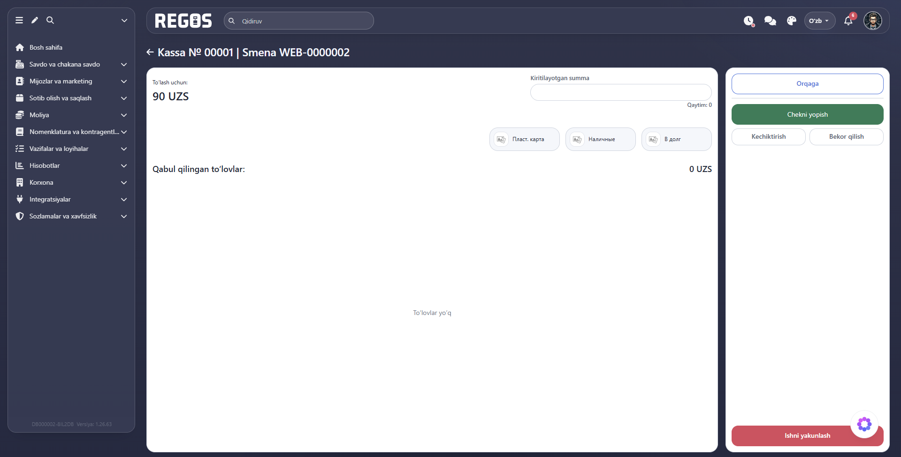This screenshot has width=901, height=457.
Task: Collapse sidebar header chevron arrow
Action: 124,20
